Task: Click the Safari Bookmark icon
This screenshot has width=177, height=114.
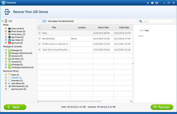Action: [9, 86]
